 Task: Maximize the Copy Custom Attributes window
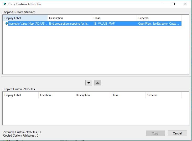173,4
